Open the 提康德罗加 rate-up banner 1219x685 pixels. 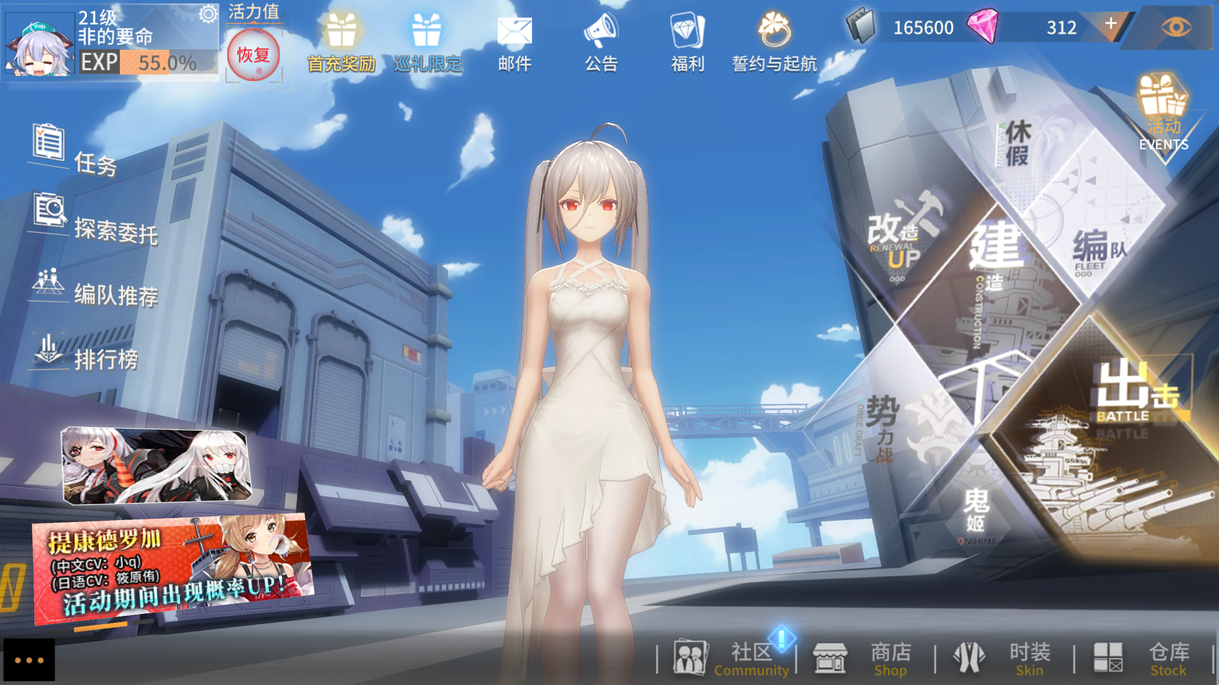tap(173, 570)
